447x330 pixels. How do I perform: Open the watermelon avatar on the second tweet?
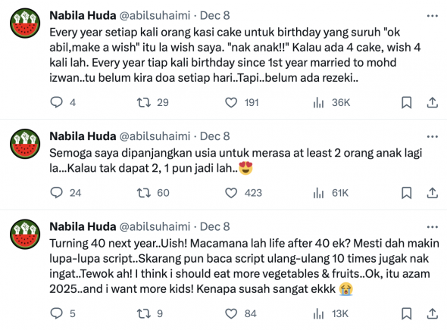click(x=25, y=144)
